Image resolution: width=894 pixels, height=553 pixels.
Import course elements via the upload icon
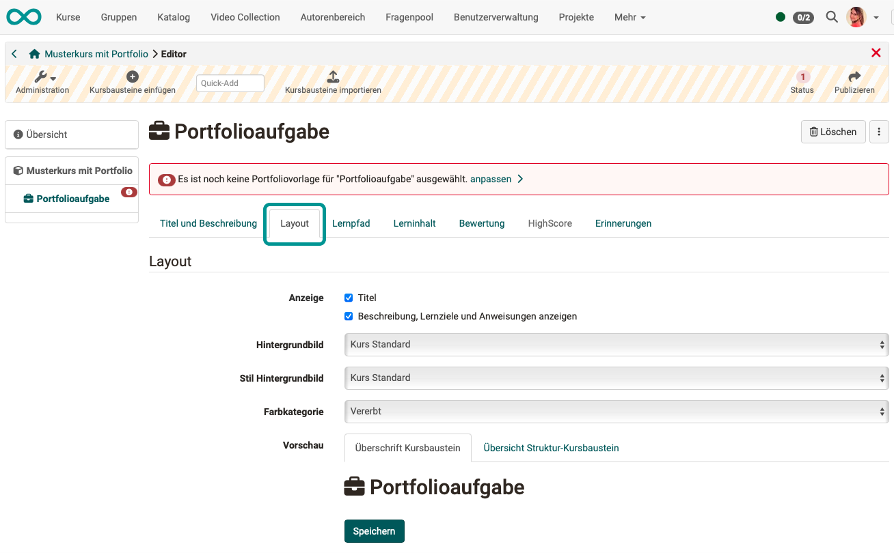(x=332, y=77)
